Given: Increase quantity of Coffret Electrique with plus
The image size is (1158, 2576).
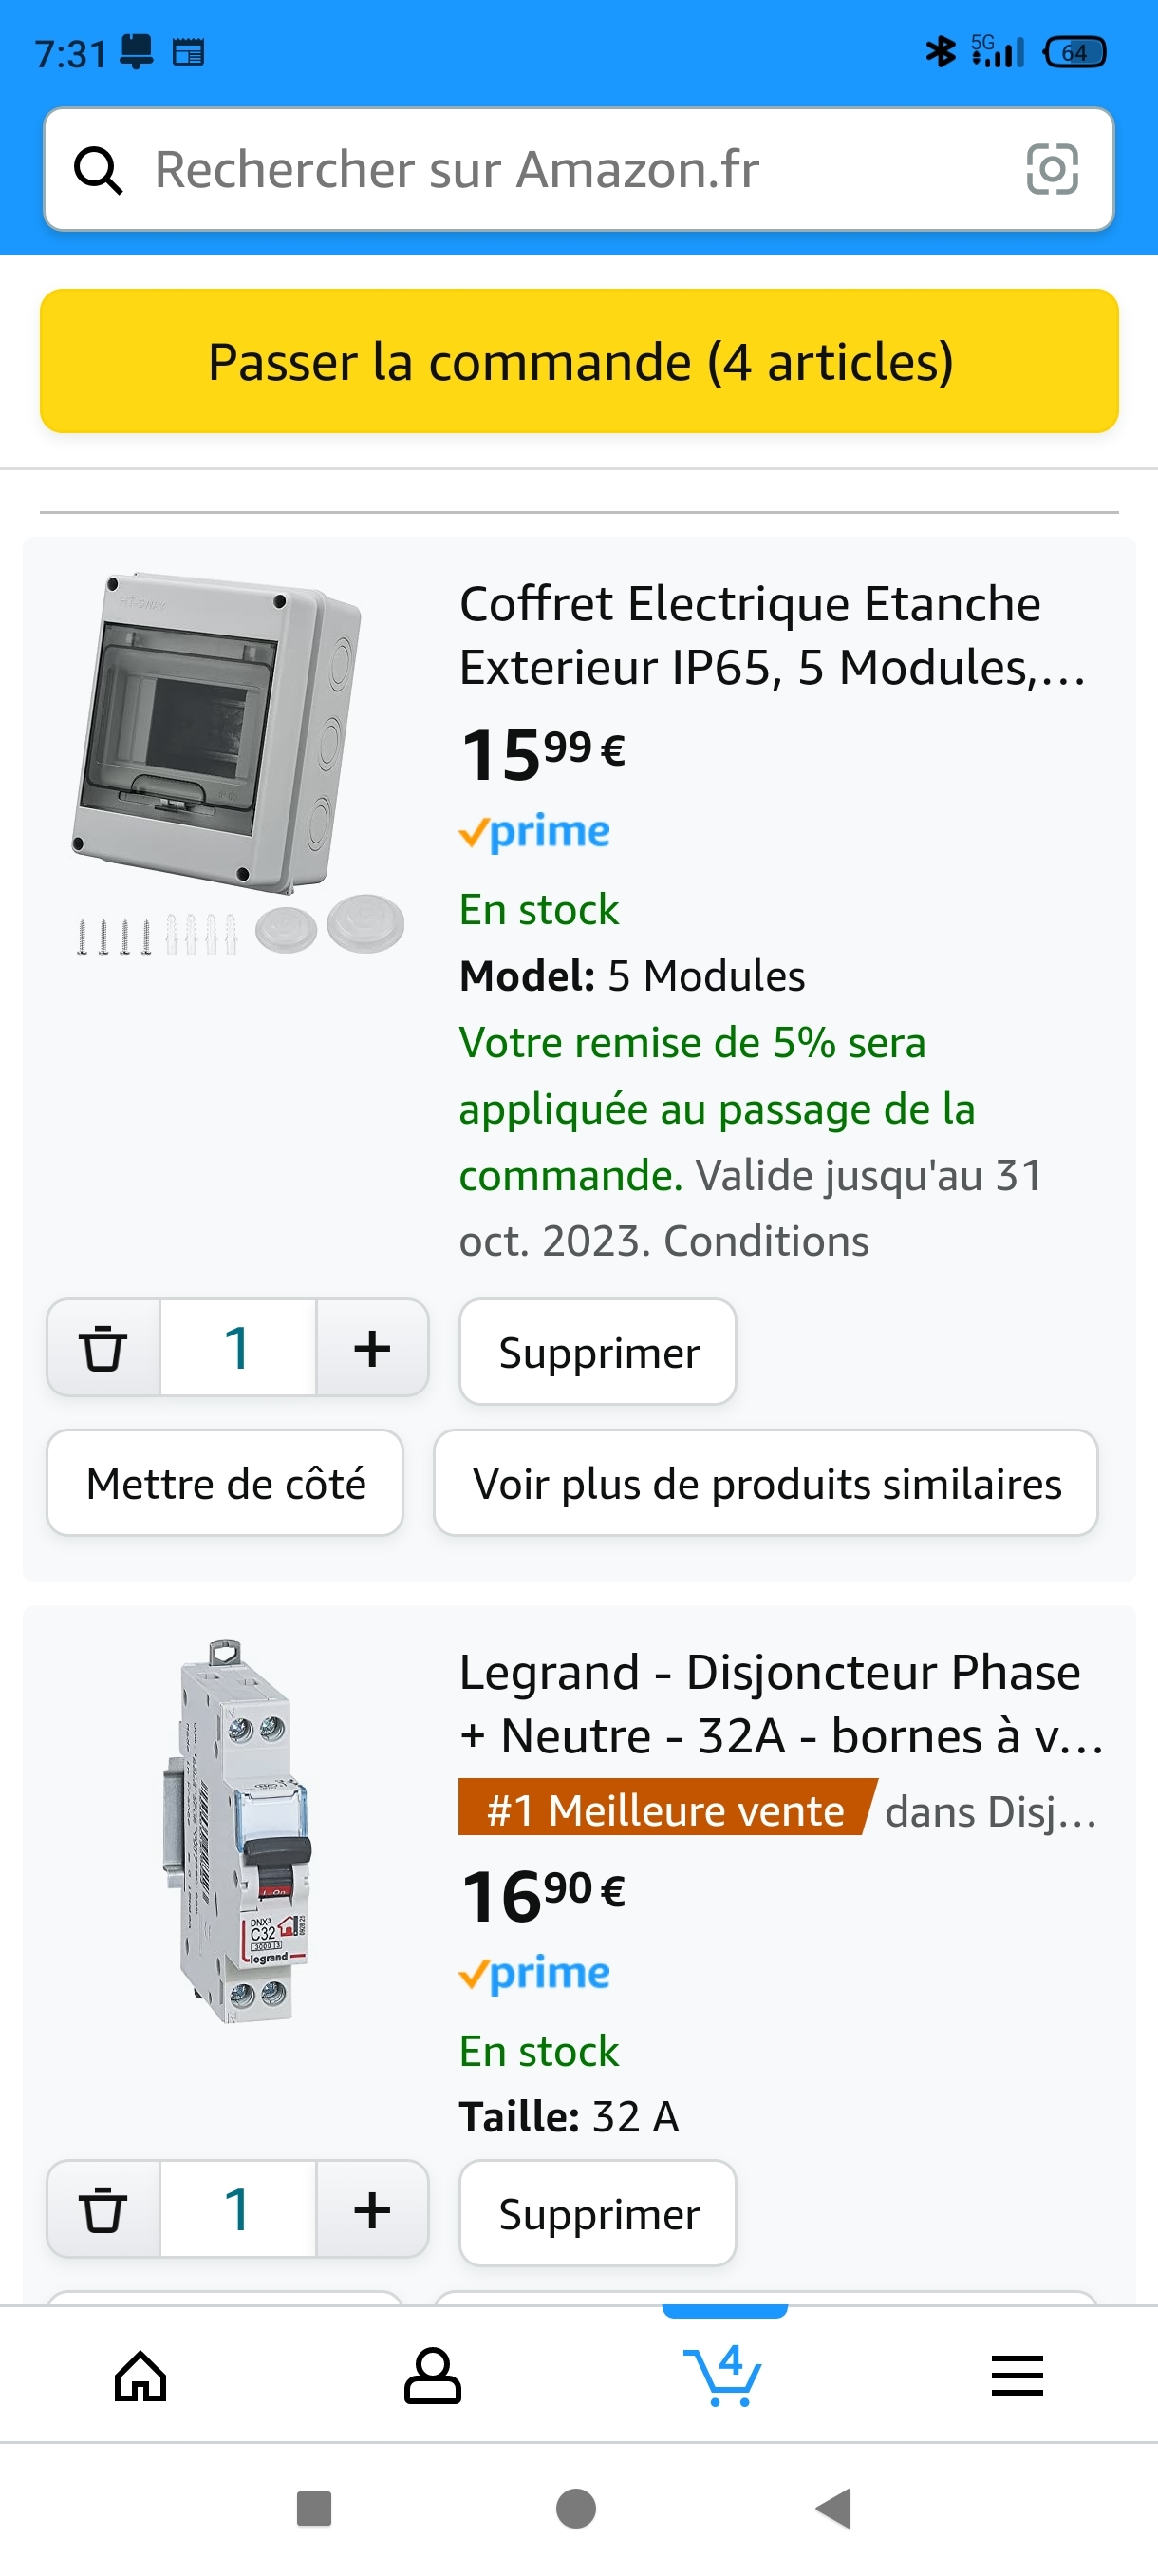Looking at the screenshot, I should 372,1347.
